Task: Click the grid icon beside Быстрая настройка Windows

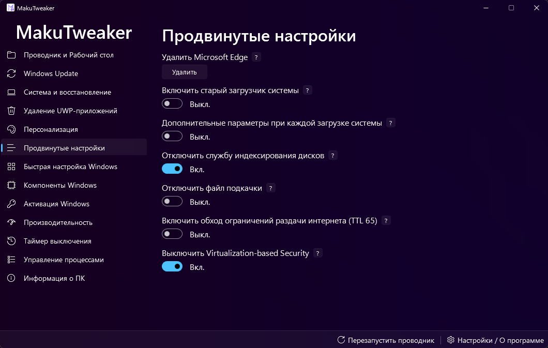Action: [11, 167]
